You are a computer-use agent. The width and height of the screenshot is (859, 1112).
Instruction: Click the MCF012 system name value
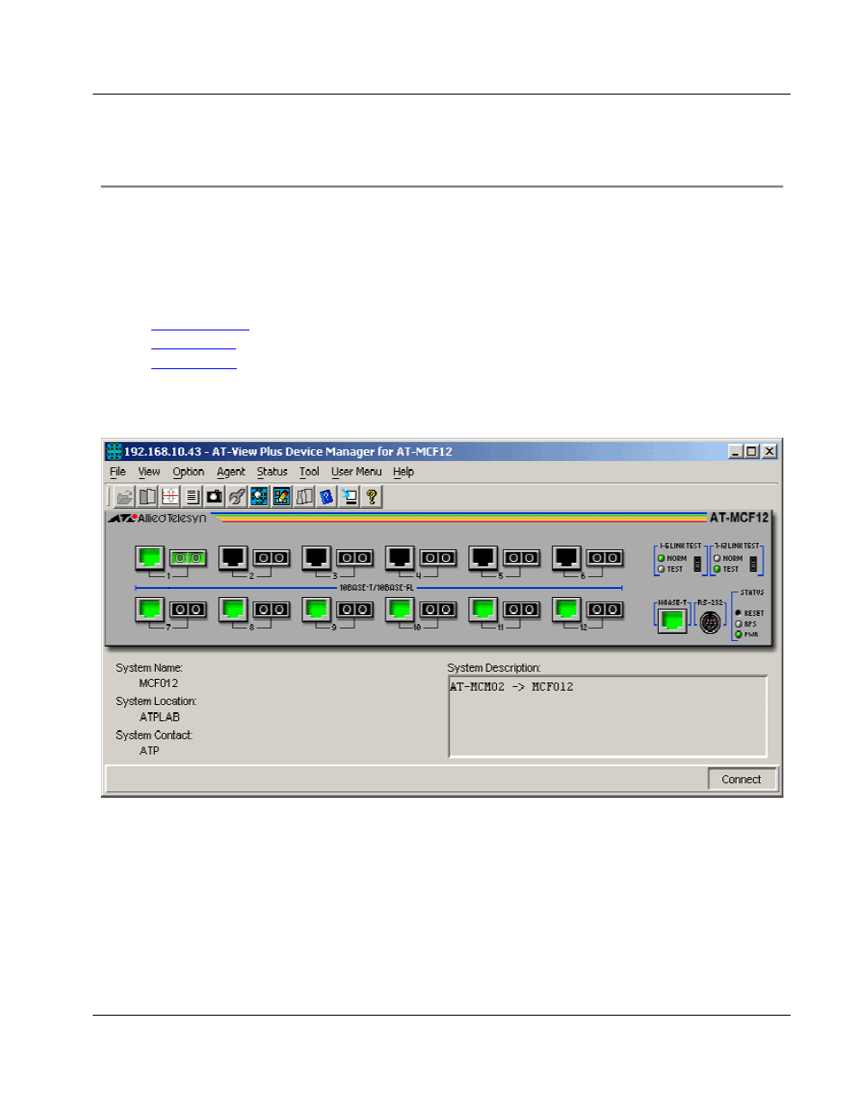(x=158, y=683)
